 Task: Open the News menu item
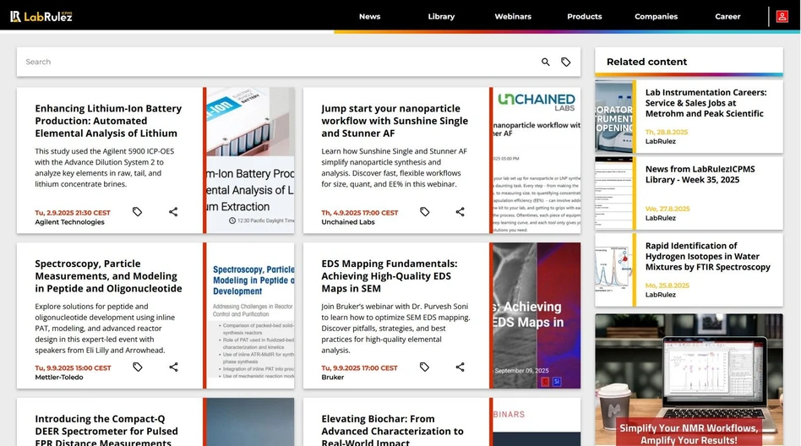click(x=369, y=16)
